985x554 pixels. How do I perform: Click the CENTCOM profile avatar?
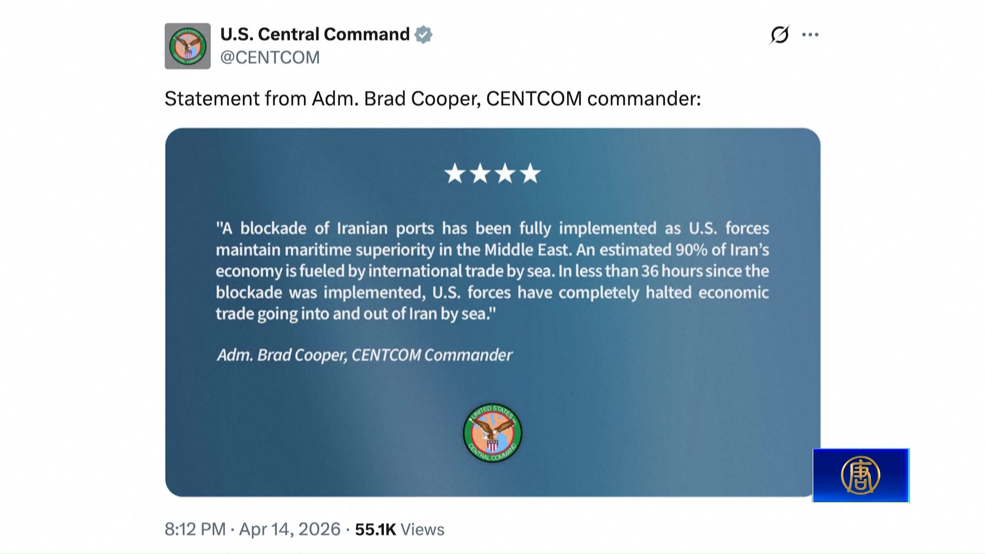pyautogui.click(x=187, y=46)
